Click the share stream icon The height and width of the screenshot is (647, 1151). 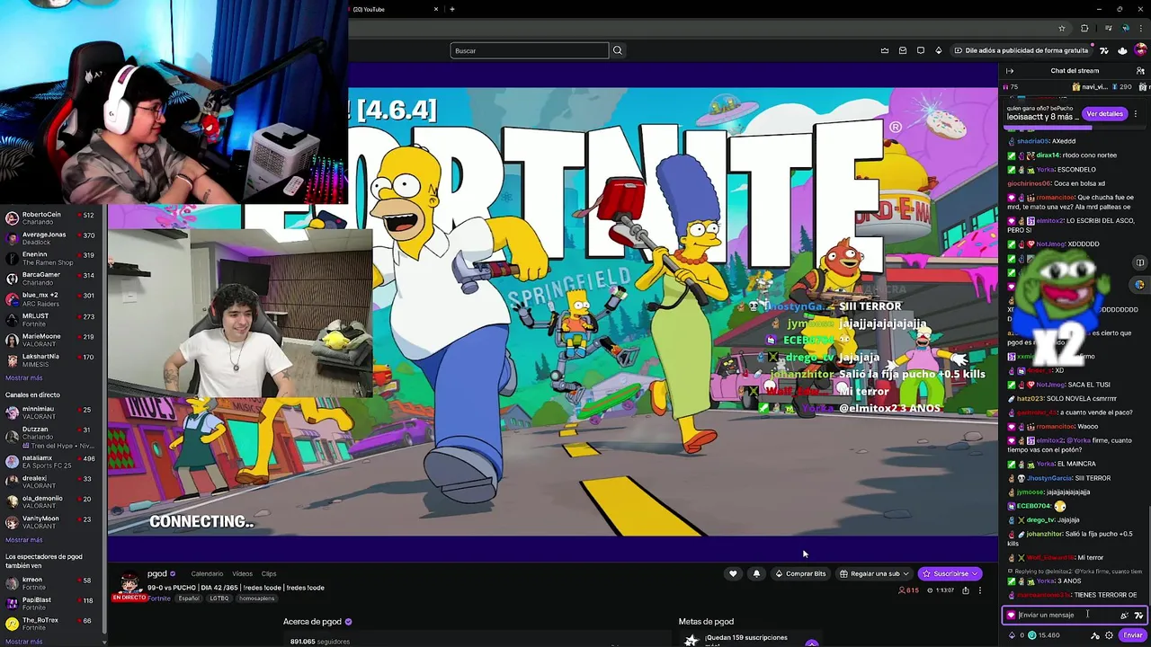pos(966,590)
